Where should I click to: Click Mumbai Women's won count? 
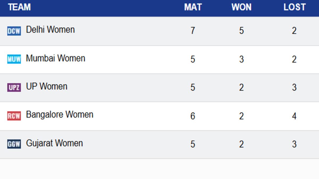click(241, 59)
